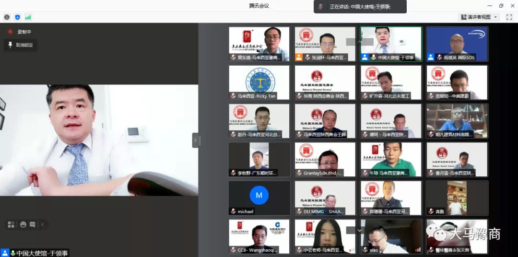
Task: Select the CCB-Wangshaoqi video tile
Action: 259,236
